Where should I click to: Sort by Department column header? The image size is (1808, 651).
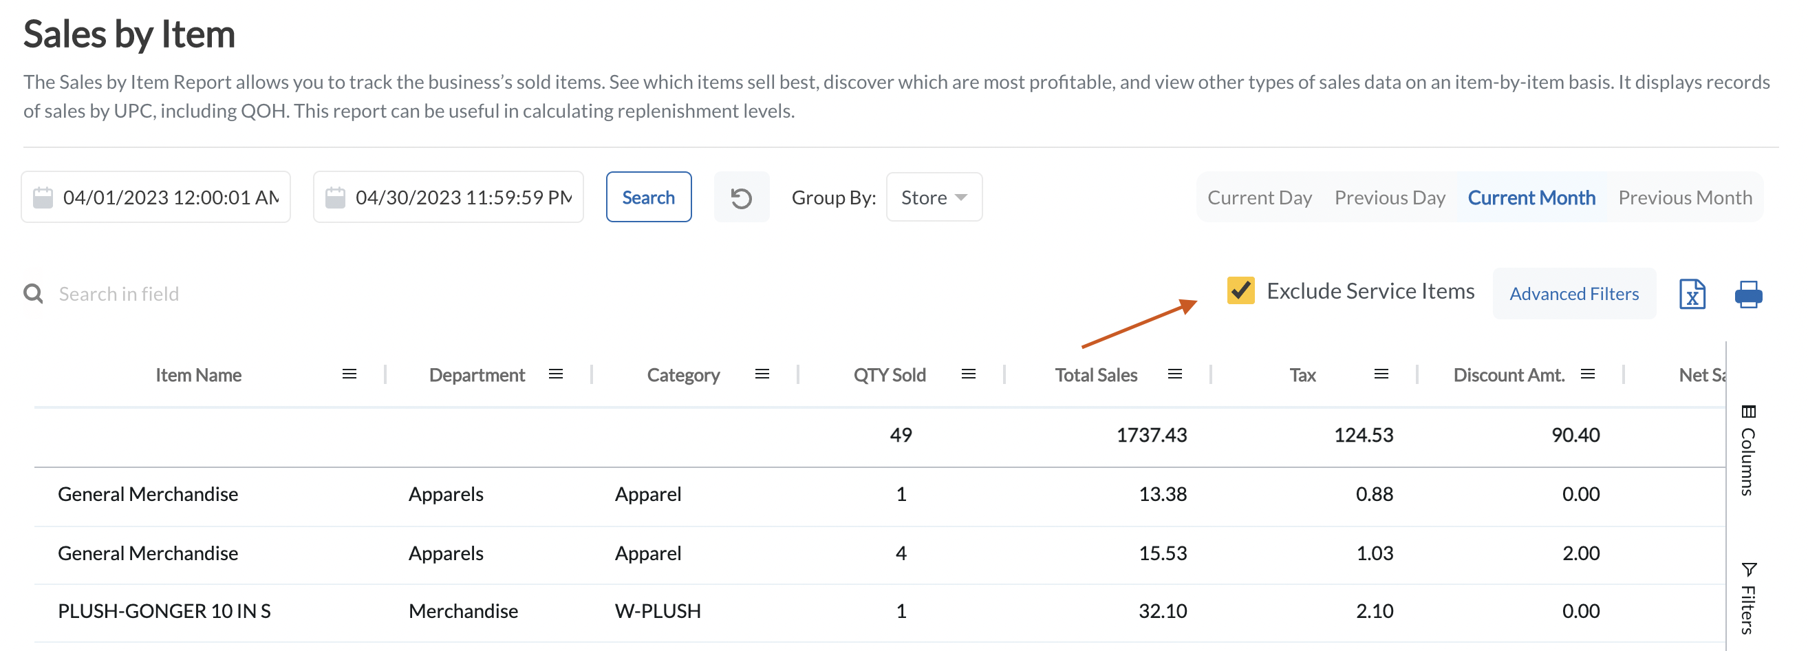tap(477, 375)
